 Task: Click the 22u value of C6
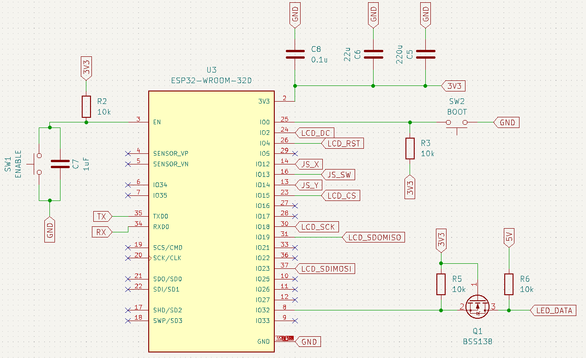(x=348, y=55)
